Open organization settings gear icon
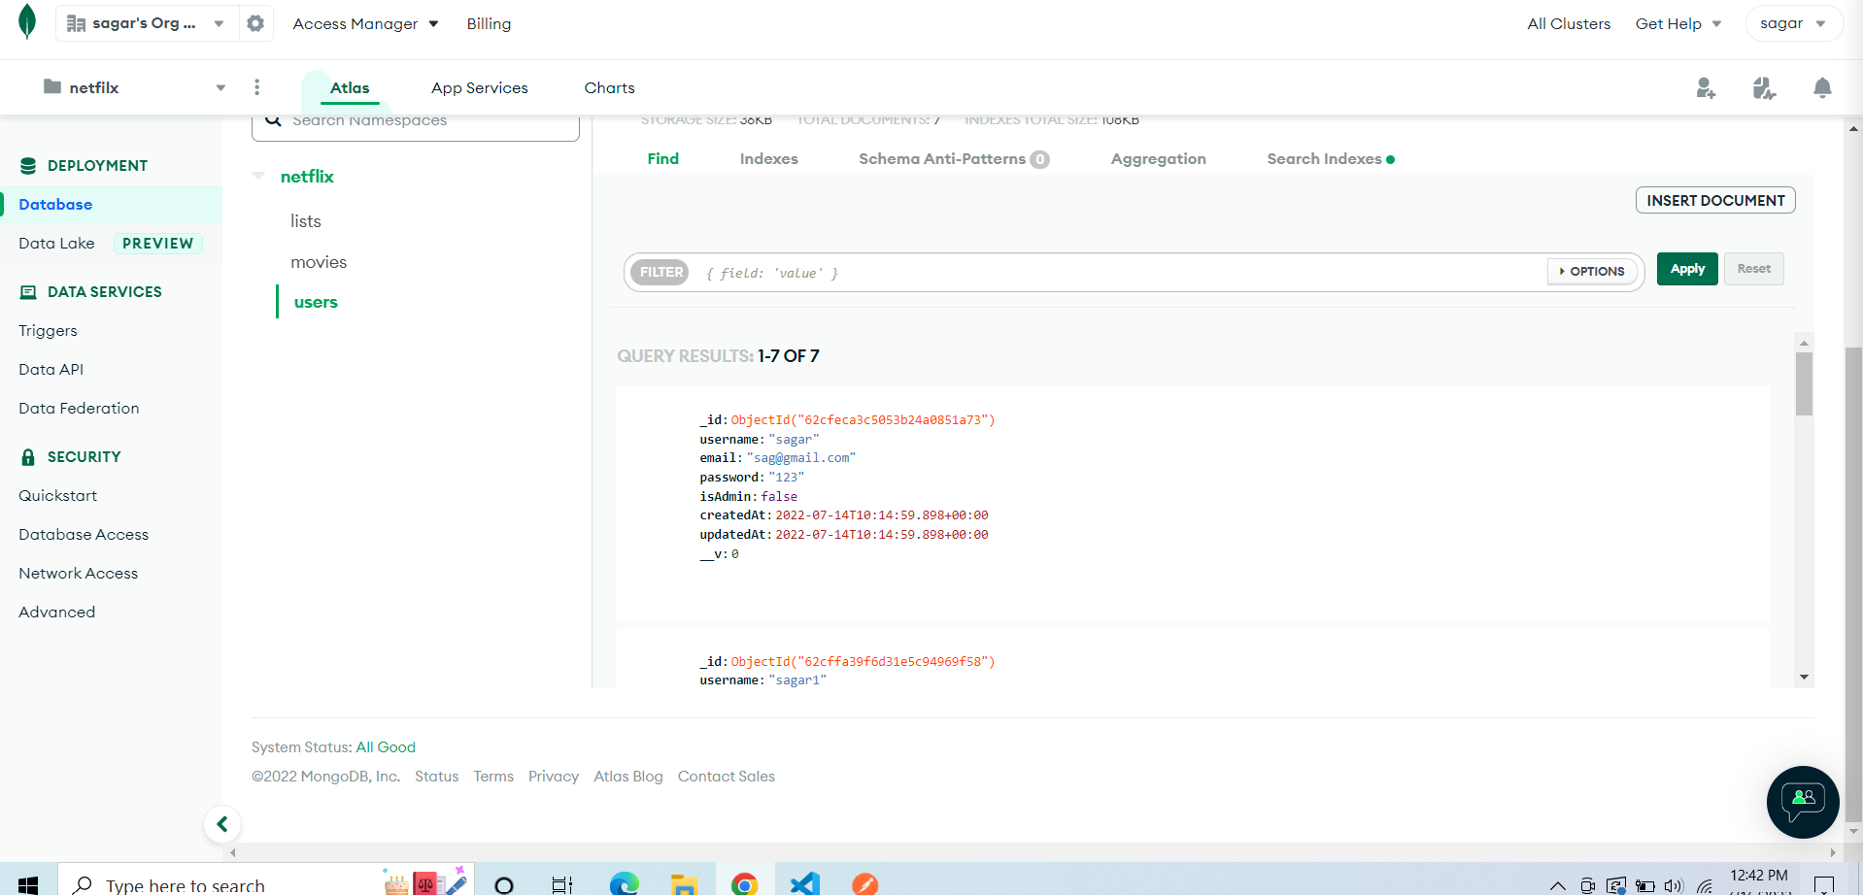Viewport: 1863px width, 895px height. (254, 22)
